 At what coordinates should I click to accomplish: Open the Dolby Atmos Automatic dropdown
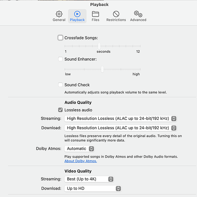[79, 149]
